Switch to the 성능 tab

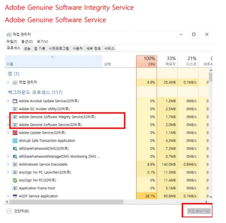point(27,48)
